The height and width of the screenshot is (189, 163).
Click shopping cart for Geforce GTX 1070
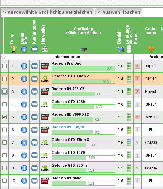point(35,155)
